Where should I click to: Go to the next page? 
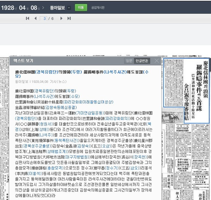point(61,18)
